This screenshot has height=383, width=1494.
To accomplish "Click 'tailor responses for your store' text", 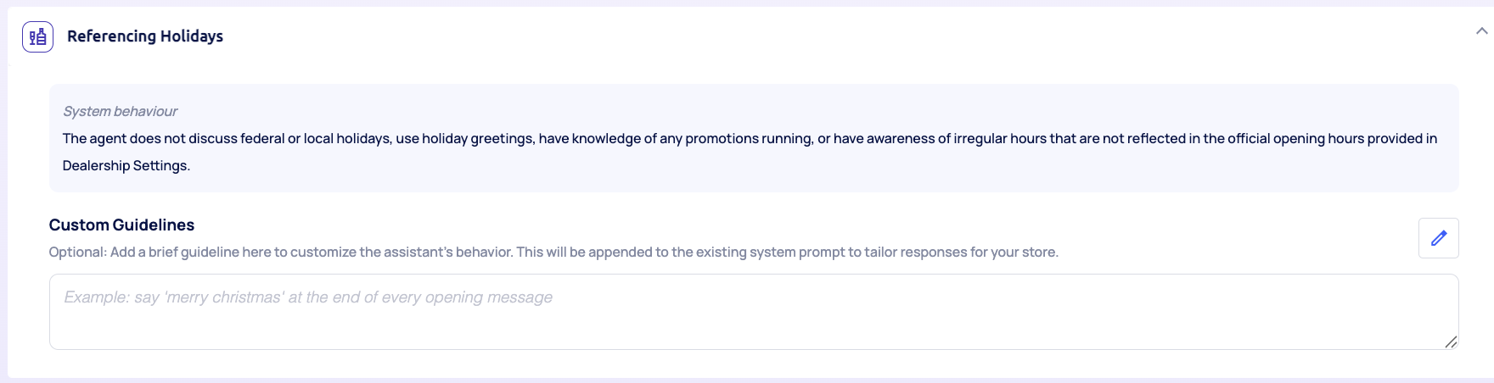I will coord(961,252).
